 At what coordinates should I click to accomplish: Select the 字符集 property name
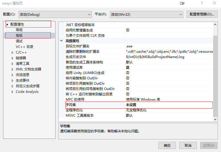coord(71,105)
